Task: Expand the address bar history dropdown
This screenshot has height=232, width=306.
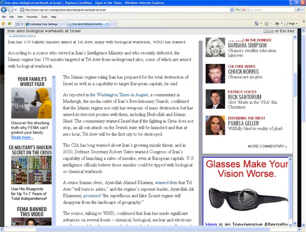Action: pos(232,10)
